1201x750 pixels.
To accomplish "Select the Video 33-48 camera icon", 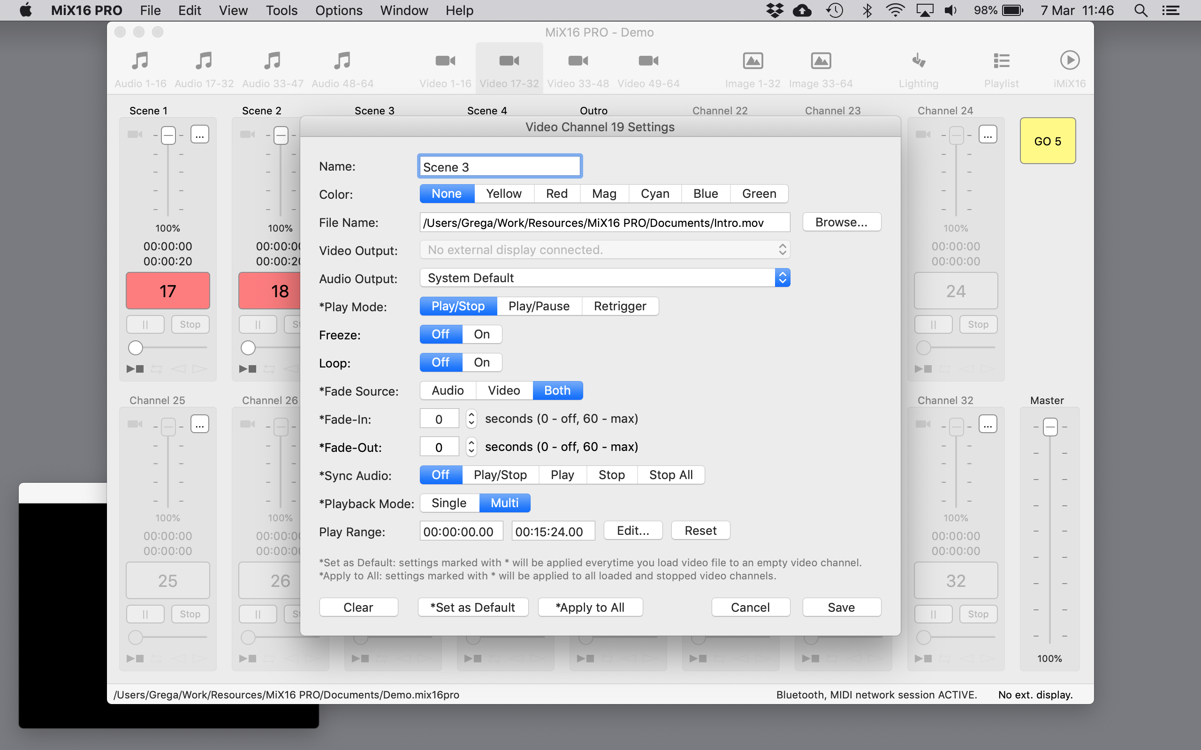I will click(x=578, y=61).
